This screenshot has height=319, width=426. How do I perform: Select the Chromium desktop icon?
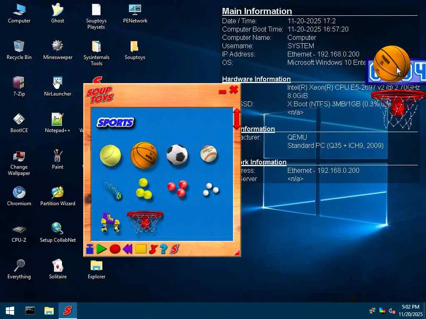click(x=19, y=196)
